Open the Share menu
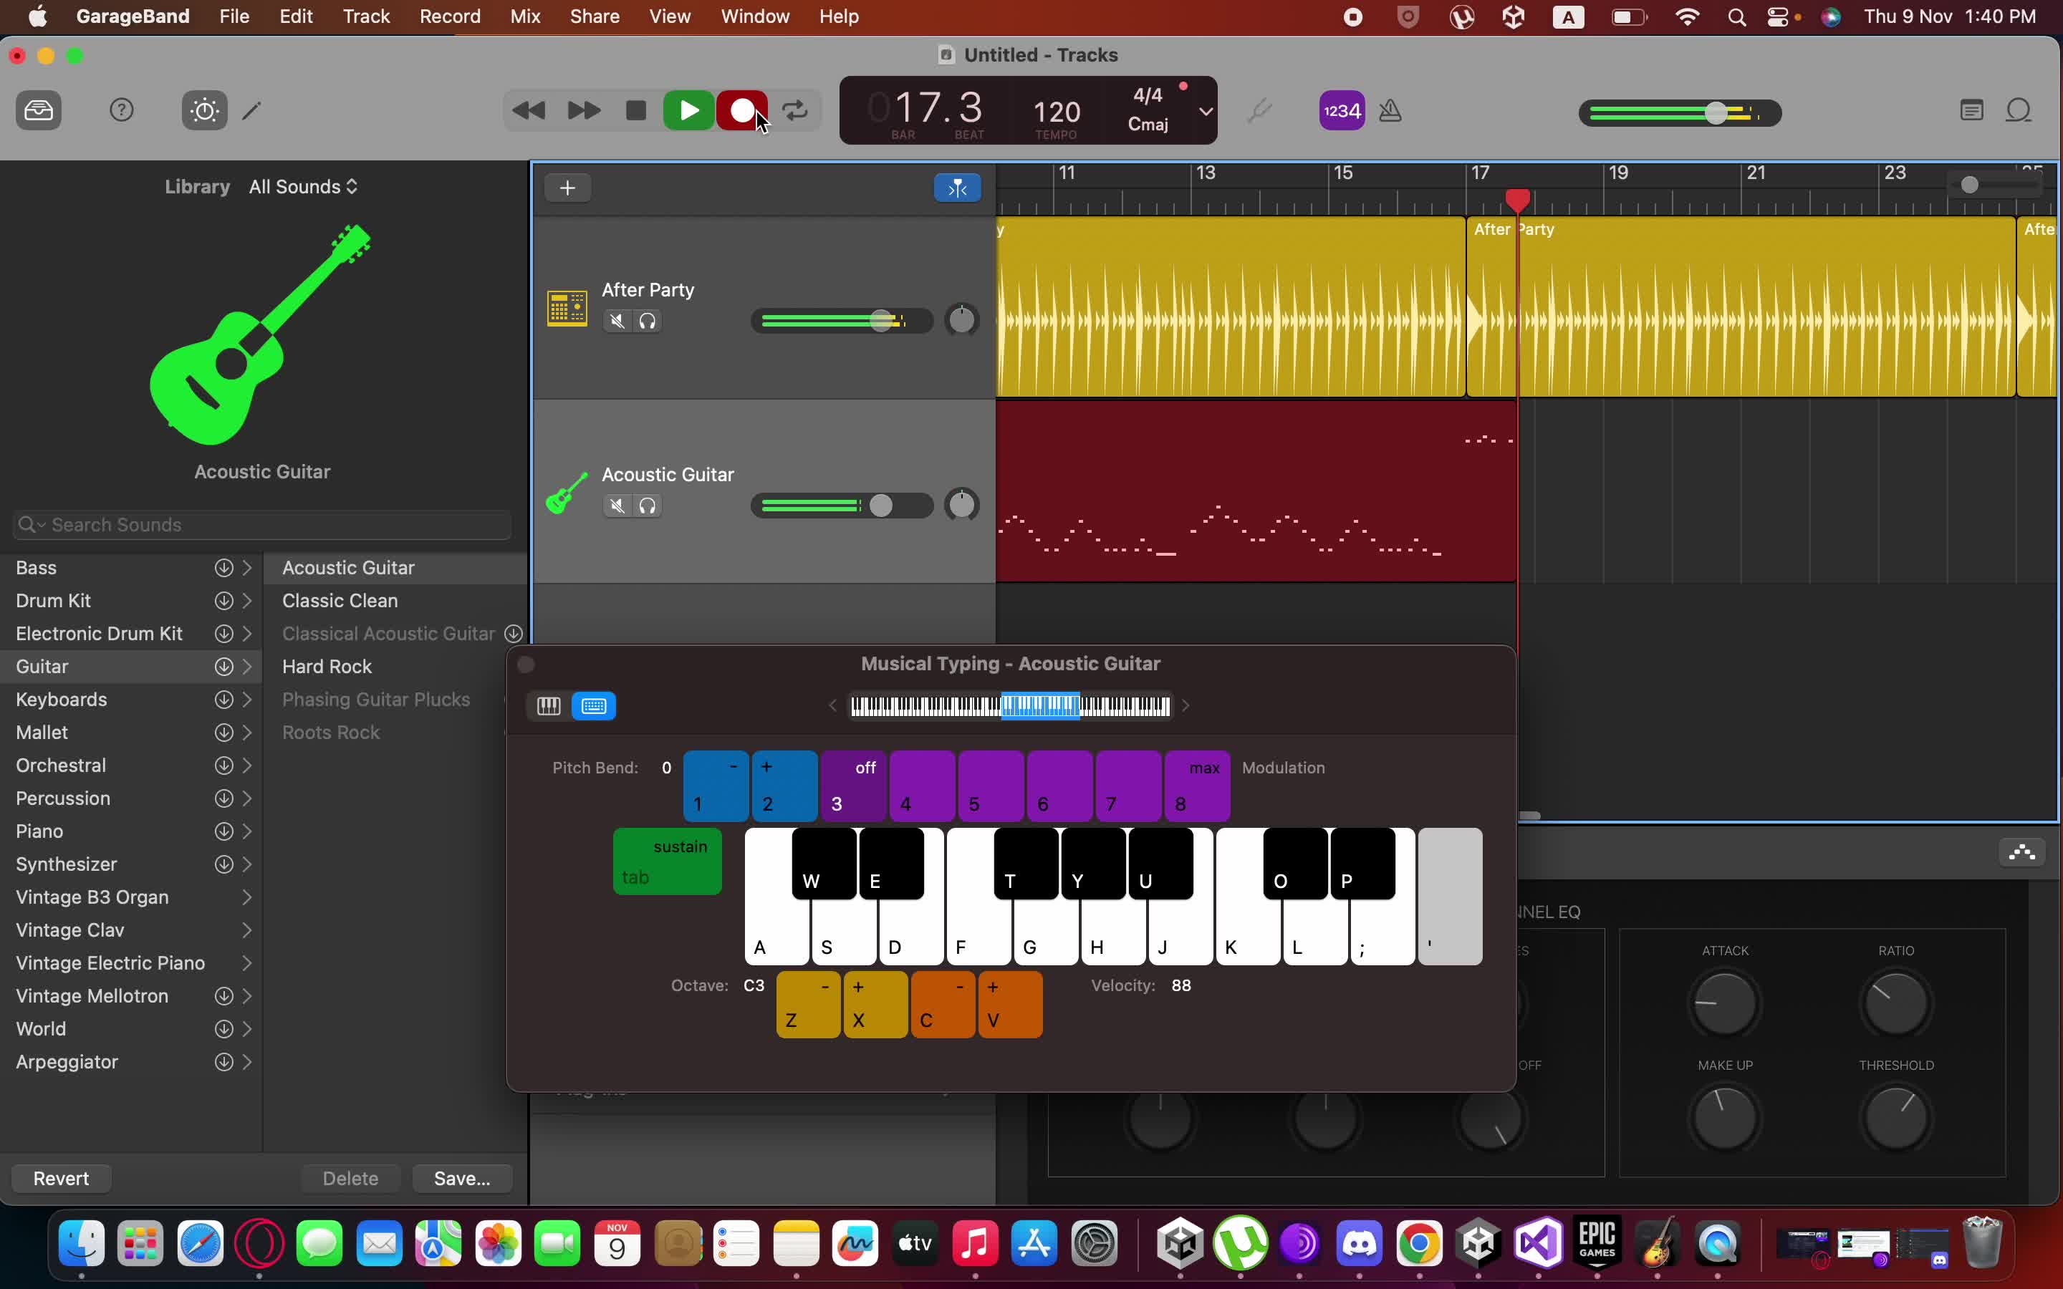This screenshot has height=1289, width=2063. pos(595,16)
